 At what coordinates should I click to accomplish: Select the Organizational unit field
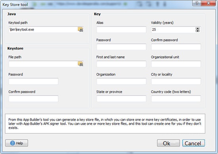(176, 64)
